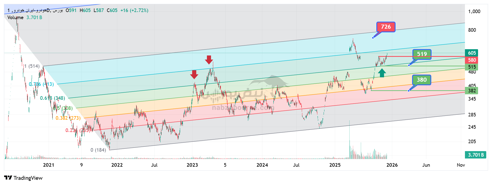Select the 0.618 (348) Fibonacci level label
This screenshot has width=492, height=185.
pyautogui.click(x=52, y=98)
